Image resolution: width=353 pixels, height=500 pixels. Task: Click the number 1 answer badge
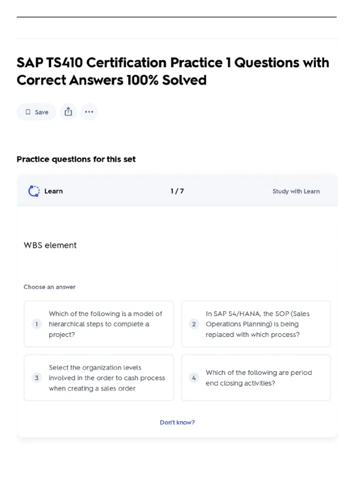coord(36,324)
